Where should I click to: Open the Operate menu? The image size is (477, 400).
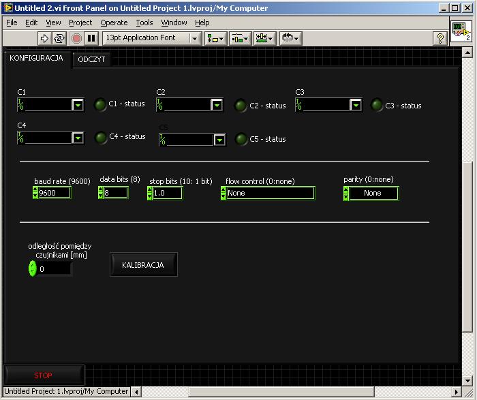point(114,22)
